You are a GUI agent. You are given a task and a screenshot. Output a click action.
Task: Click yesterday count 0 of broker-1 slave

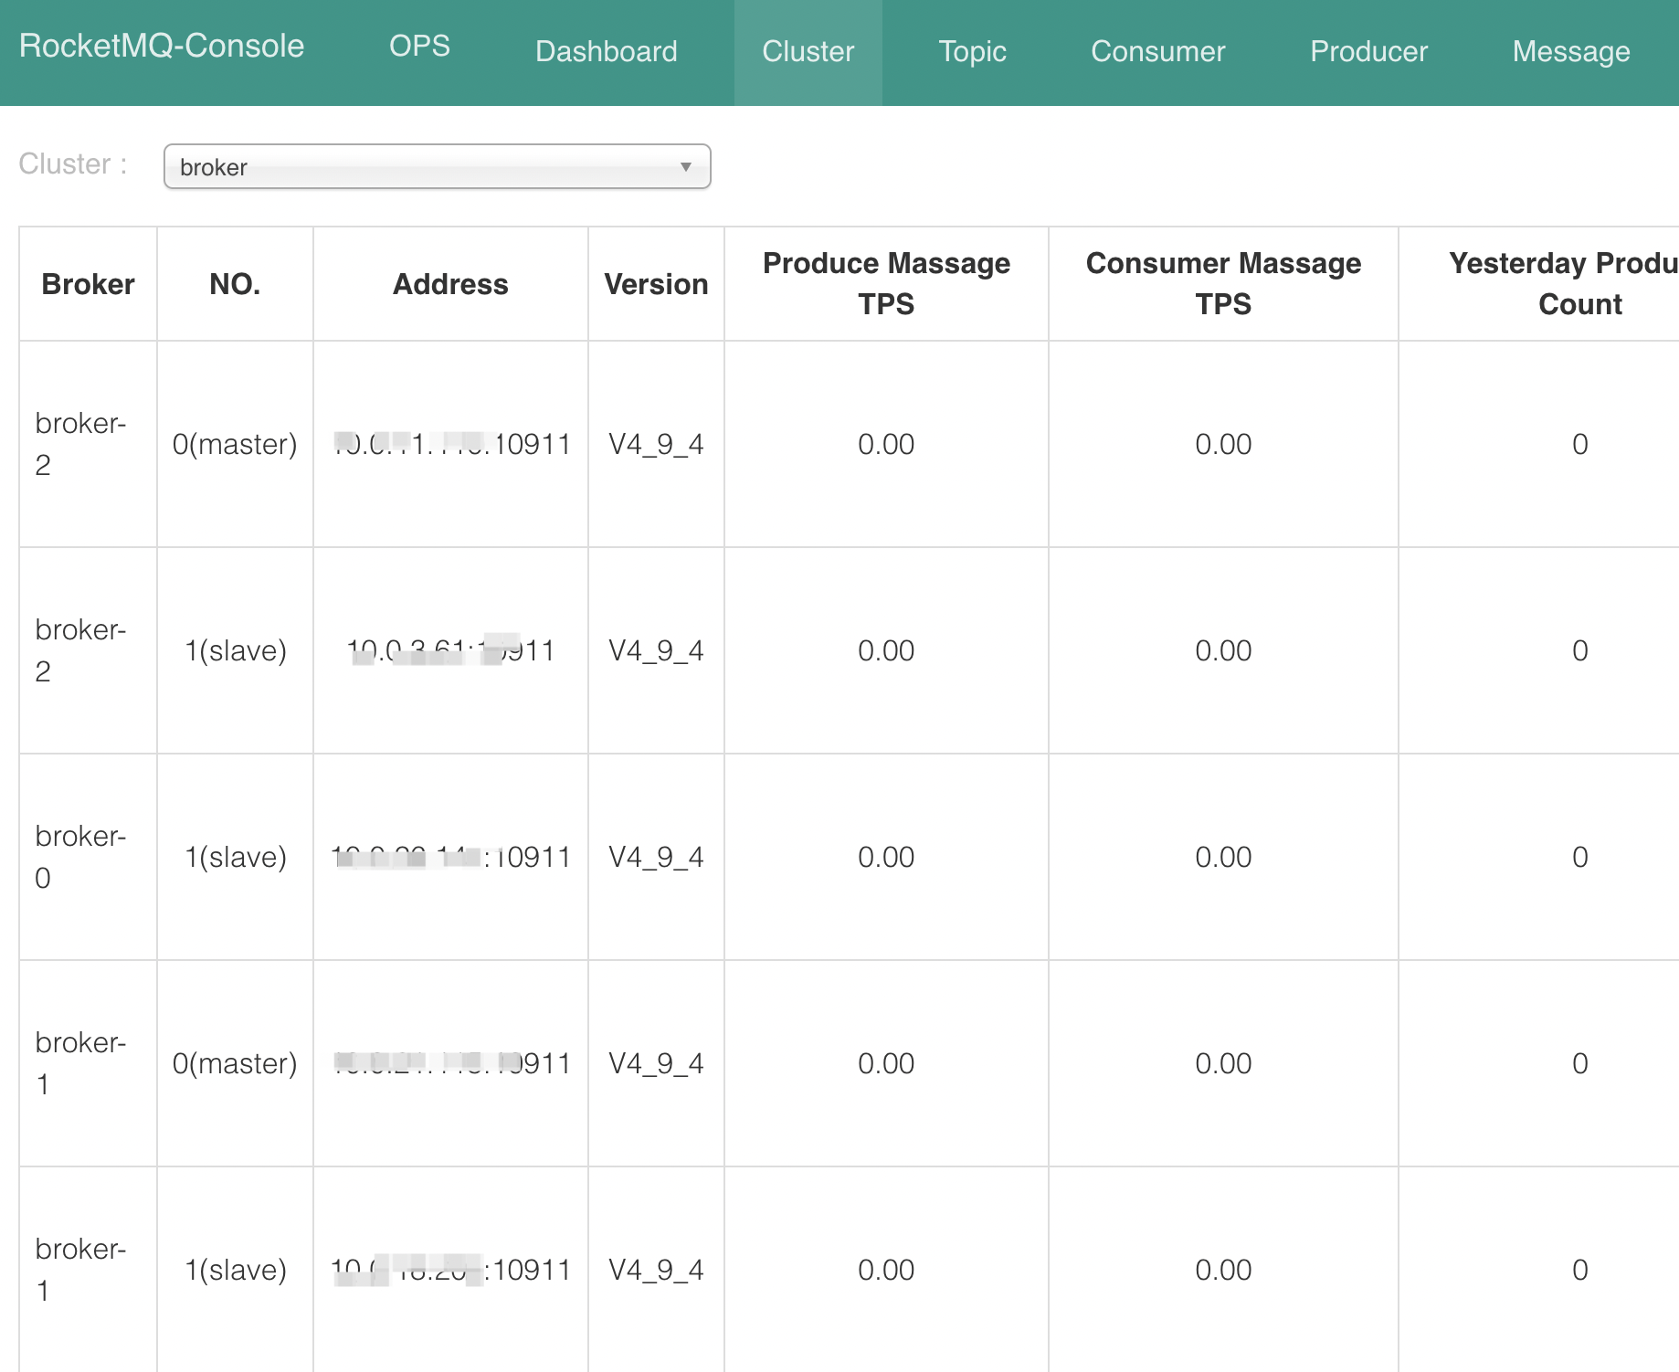pyautogui.click(x=1580, y=1270)
